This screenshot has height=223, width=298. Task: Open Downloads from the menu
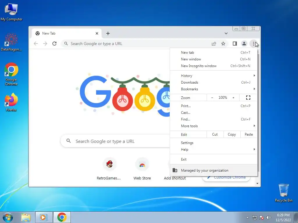coord(214,82)
